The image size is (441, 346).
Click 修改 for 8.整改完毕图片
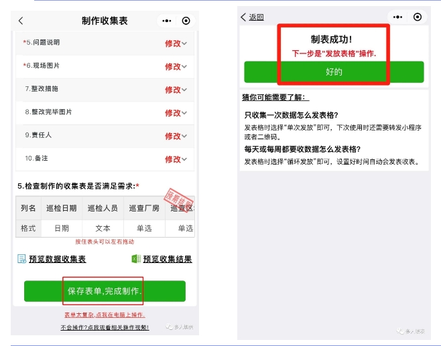coord(172,113)
